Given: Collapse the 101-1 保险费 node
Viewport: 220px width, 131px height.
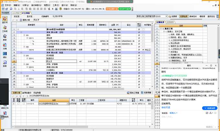Looking at the screenshot, I should point(27,38).
